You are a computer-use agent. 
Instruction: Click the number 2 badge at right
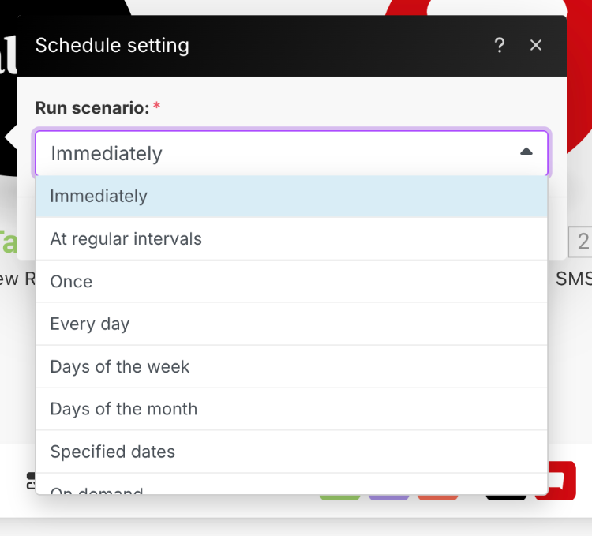tap(582, 242)
